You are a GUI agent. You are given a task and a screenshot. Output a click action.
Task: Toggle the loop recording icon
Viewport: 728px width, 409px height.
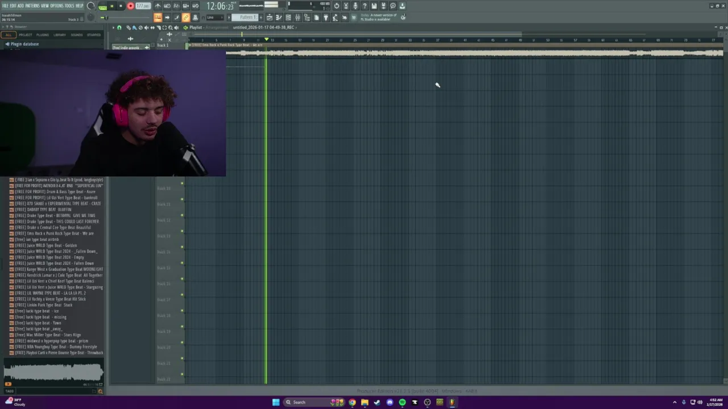click(x=195, y=6)
